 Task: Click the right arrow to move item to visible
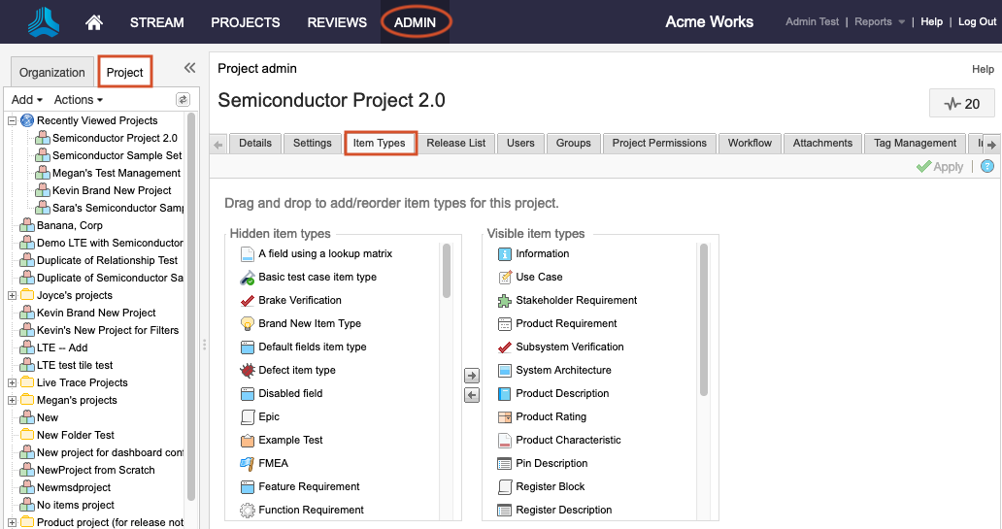point(471,376)
